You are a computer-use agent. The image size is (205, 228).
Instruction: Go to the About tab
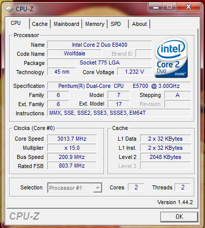tap(140, 24)
